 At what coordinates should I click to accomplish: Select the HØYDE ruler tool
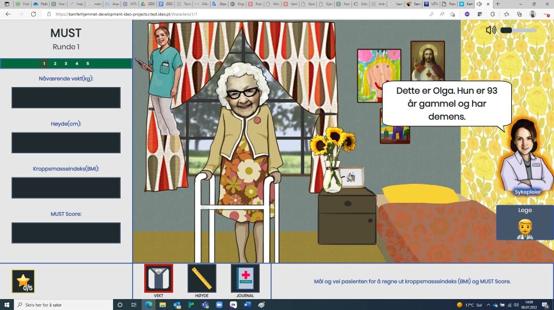click(x=201, y=279)
